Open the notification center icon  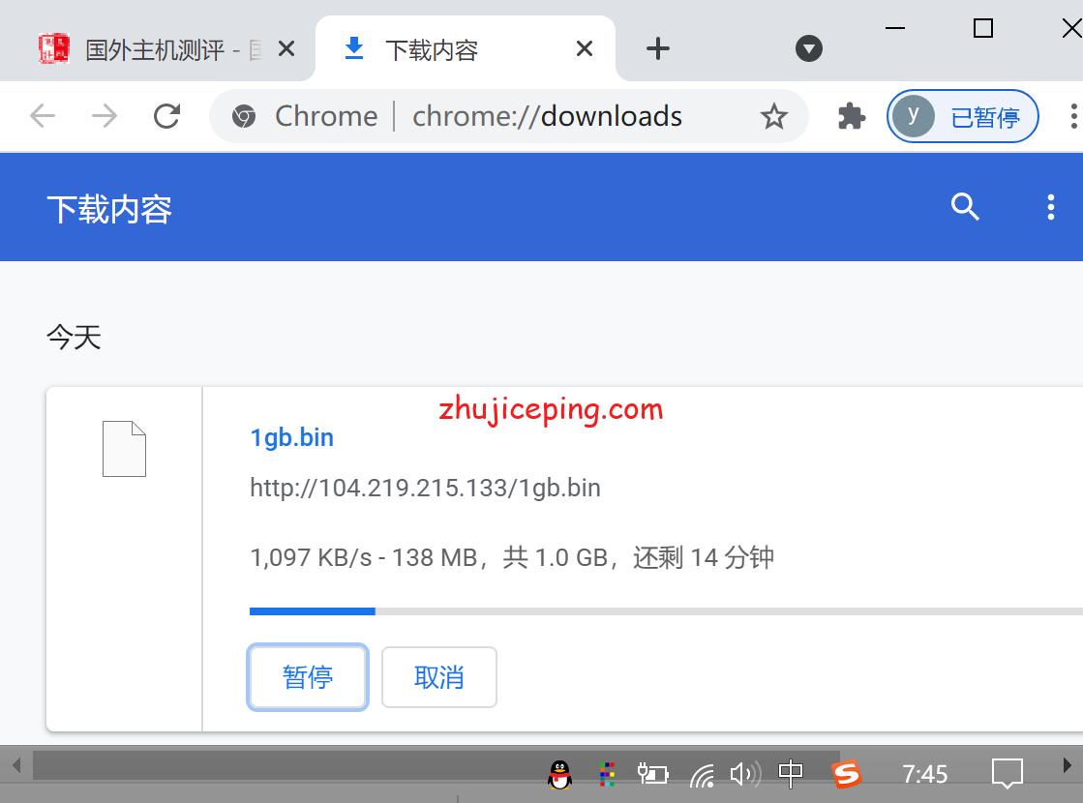pyautogui.click(x=1007, y=773)
